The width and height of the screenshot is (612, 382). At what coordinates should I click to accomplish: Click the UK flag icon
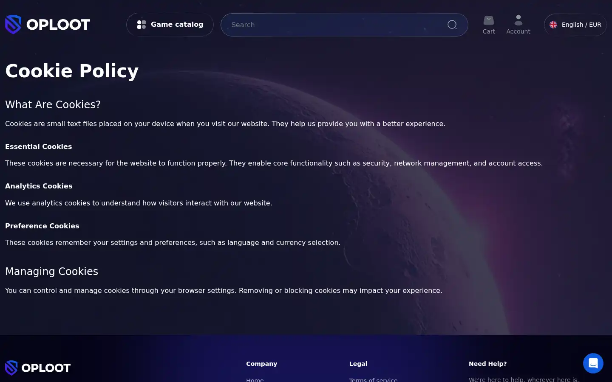click(553, 25)
